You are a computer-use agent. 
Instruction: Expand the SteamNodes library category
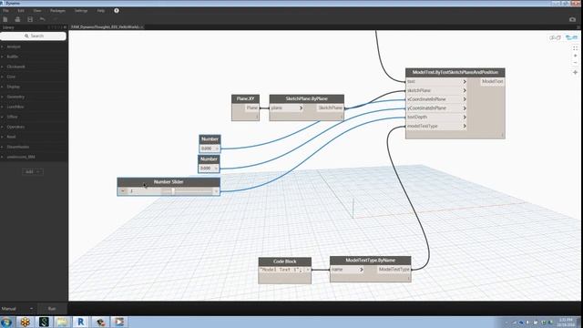pos(17,147)
